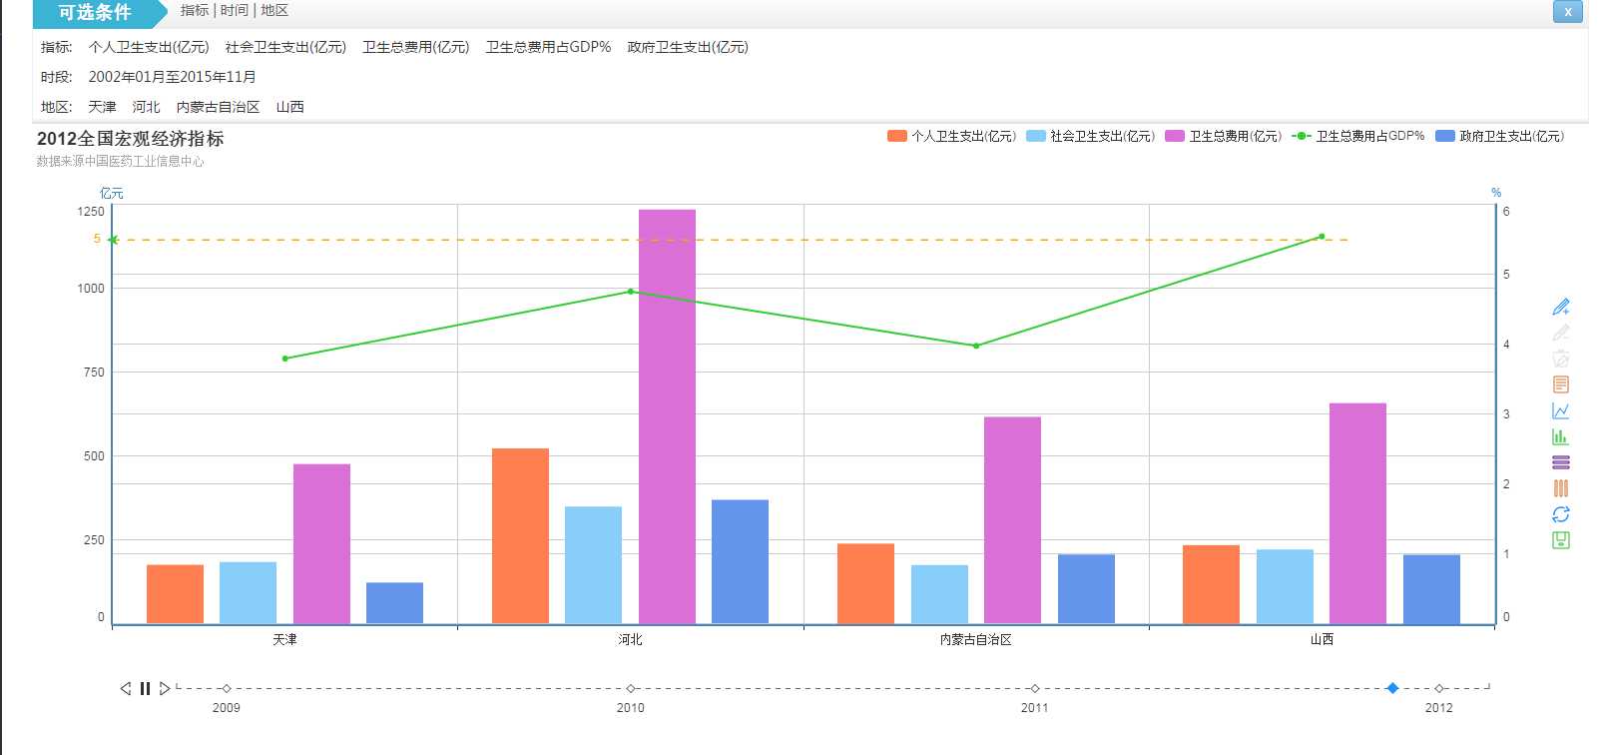
Task: Switch chart to line chart type
Action: (1561, 410)
